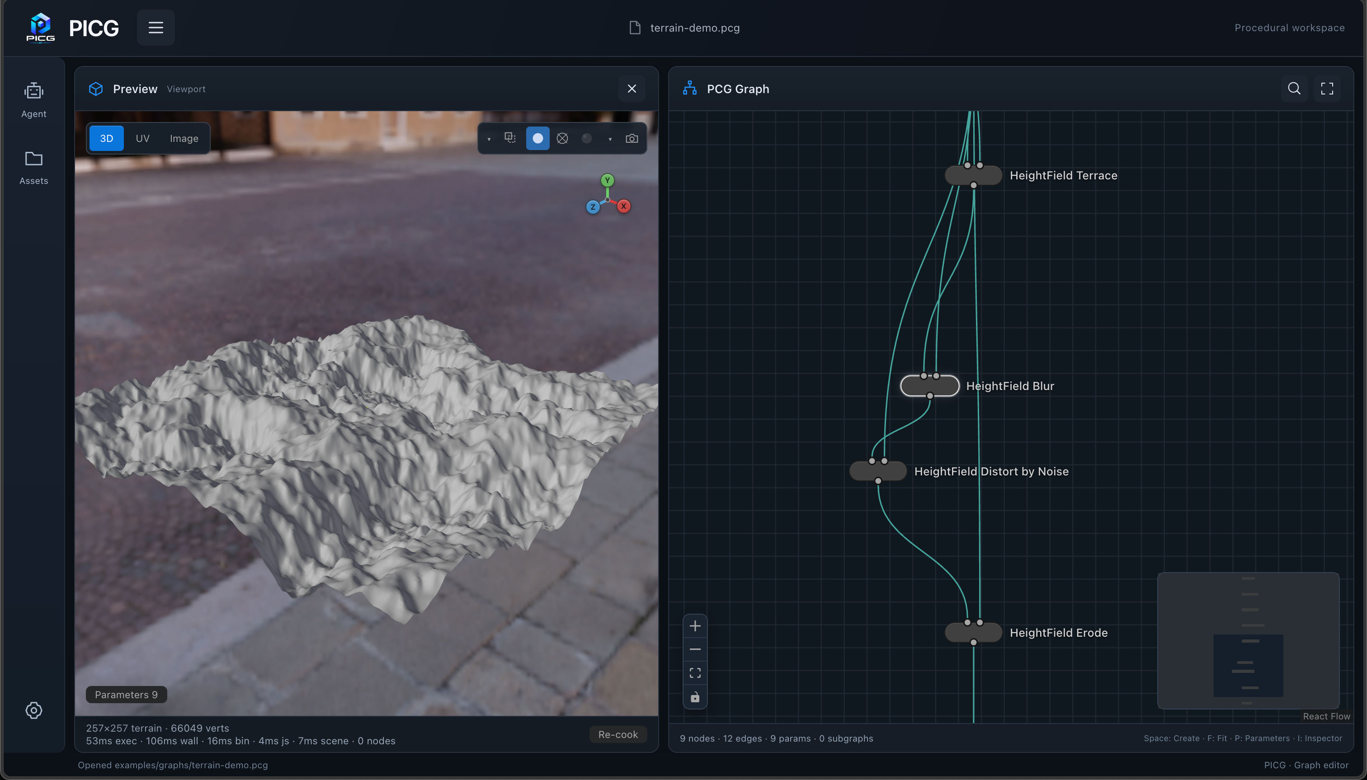This screenshot has width=1367, height=780.
Task: Click the Re-cook button
Action: point(618,734)
